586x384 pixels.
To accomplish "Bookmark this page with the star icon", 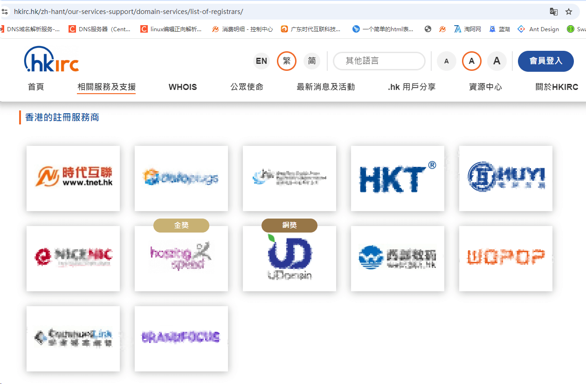I will 569,12.
